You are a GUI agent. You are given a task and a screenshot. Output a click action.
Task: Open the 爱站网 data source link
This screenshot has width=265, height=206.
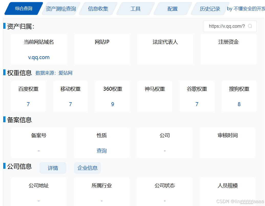click(66, 73)
